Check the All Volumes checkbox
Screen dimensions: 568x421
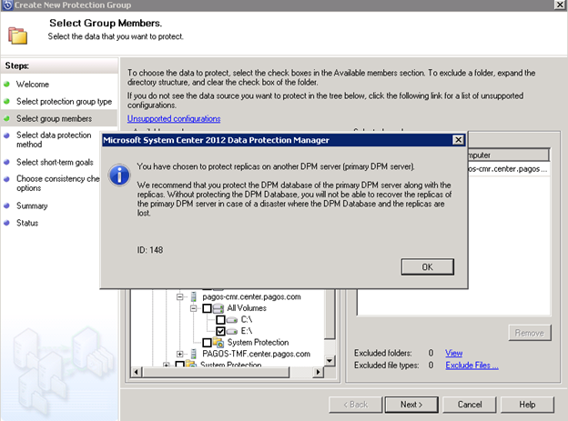[x=207, y=308]
